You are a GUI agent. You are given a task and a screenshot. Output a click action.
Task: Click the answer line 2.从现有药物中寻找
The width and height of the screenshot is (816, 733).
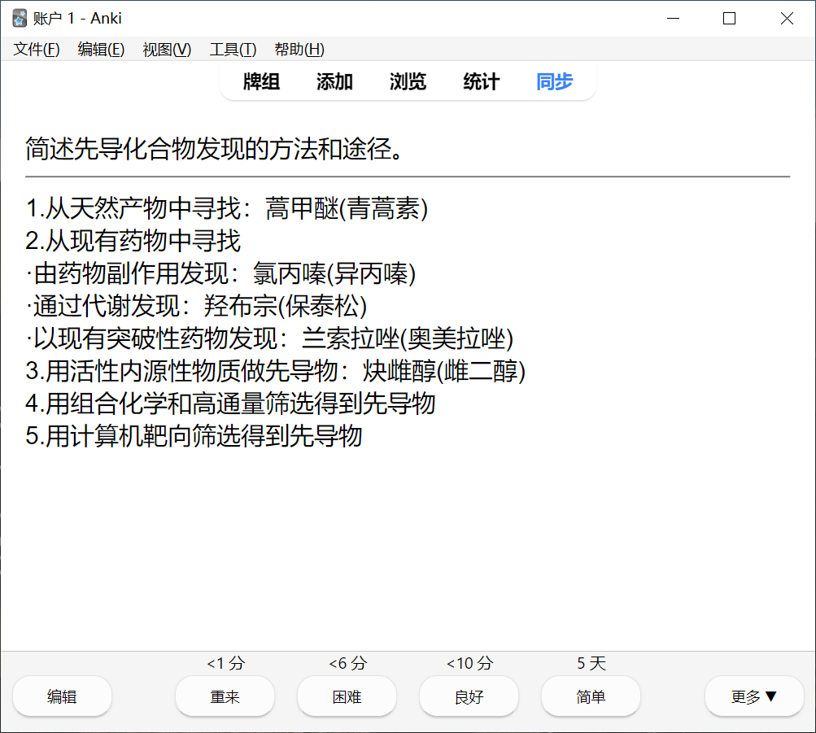tap(133, 241)
